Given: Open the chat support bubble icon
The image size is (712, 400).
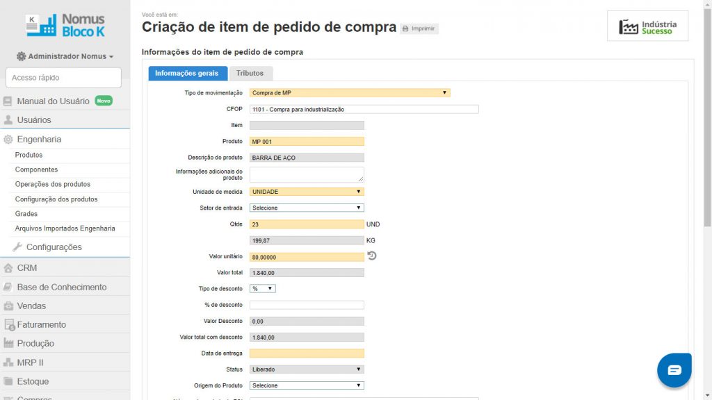Looking at the screenshot, I should 674,370.
